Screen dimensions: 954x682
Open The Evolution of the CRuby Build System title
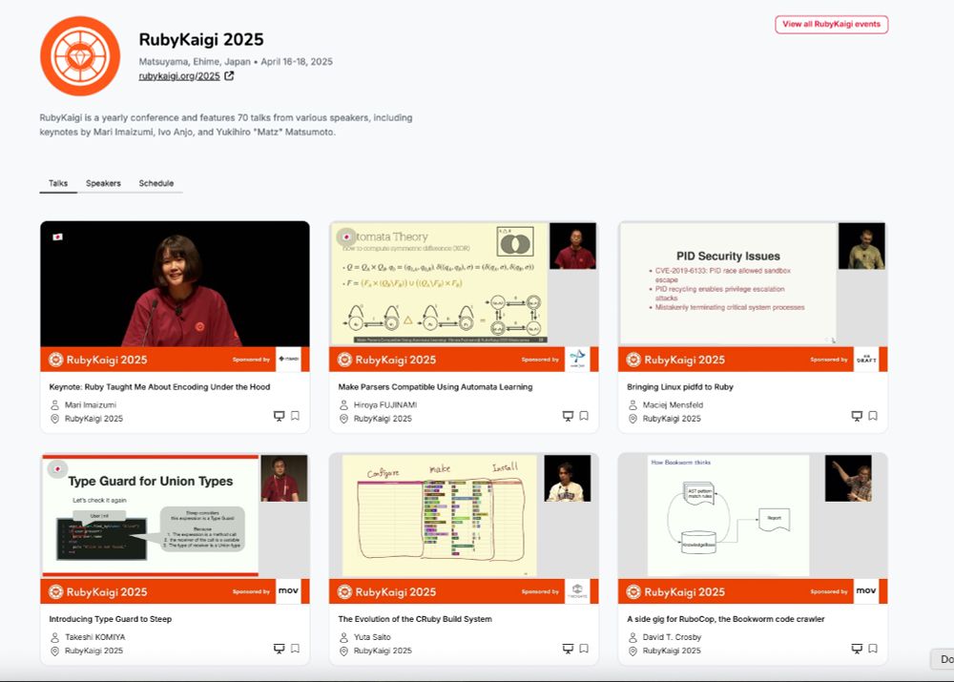pyautogui.click(x=415, y=619)
